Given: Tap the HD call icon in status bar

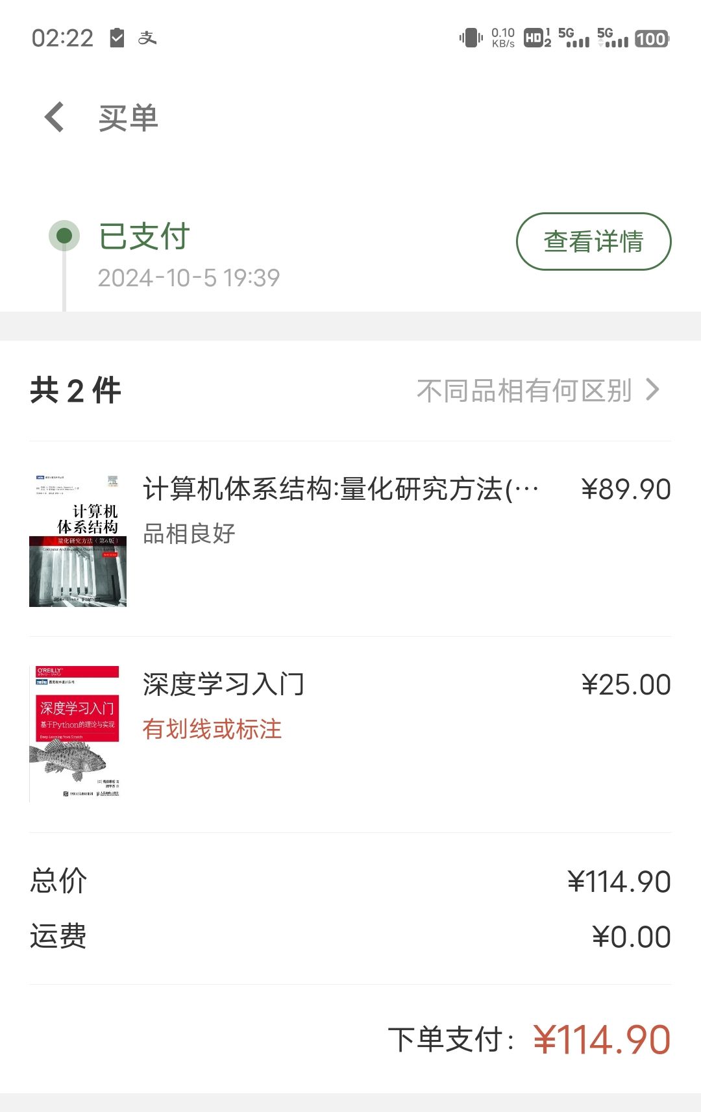Looking at the screenshot, I should pos(537,38).
